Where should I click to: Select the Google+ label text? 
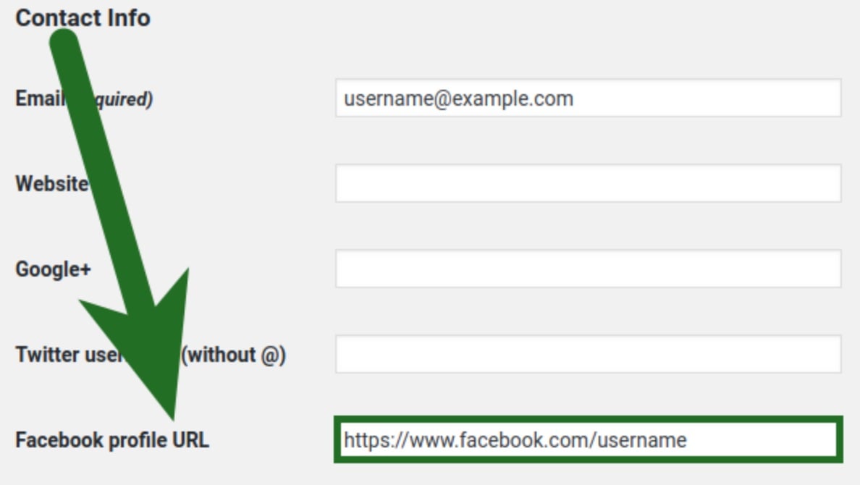click(x=53, y=269)
